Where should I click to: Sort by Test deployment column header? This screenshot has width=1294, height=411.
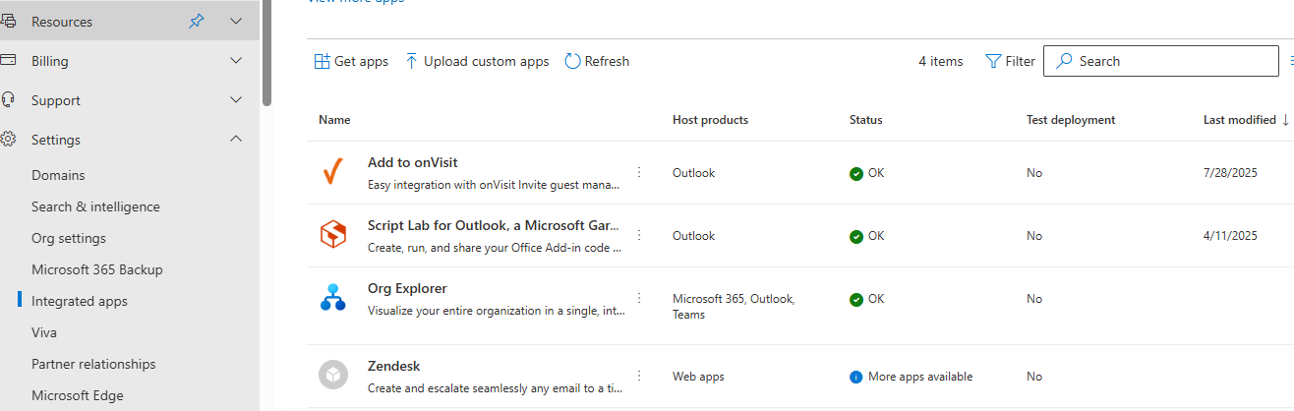[x=1071, y=120]
